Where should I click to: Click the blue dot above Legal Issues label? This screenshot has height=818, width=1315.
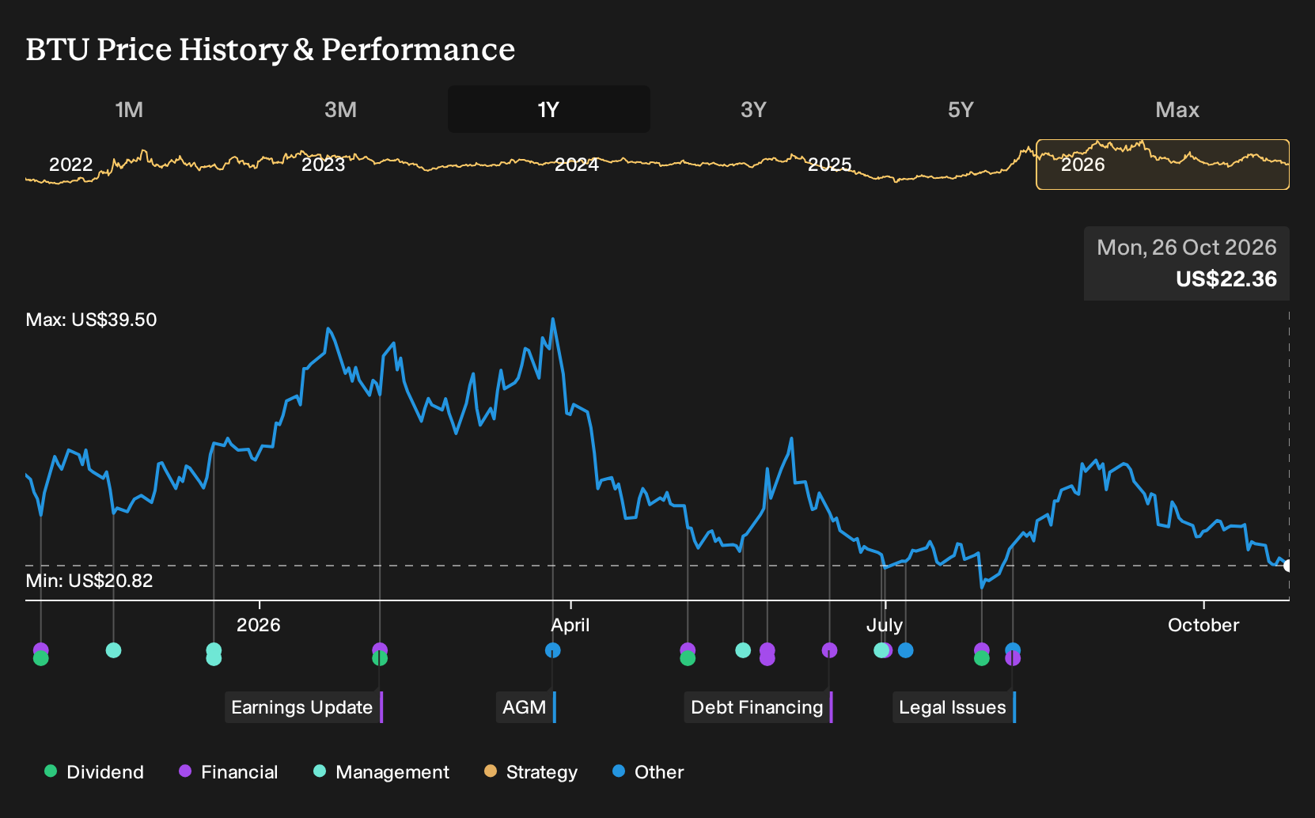coord(1013,650)
